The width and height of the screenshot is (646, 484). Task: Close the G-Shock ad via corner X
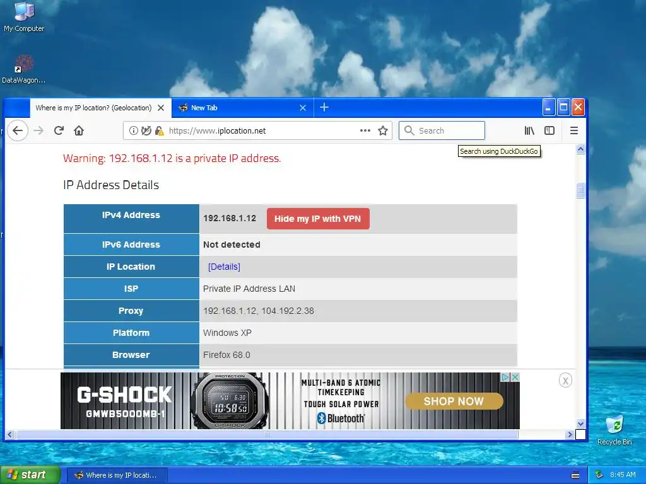click(515, 377)
